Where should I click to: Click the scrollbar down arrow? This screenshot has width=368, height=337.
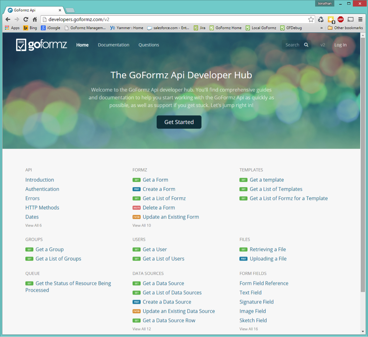(x=363, y=332)
